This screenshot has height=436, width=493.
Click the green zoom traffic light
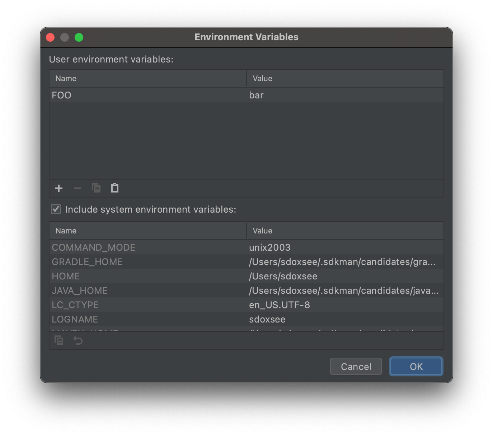(x=79, y=37)
